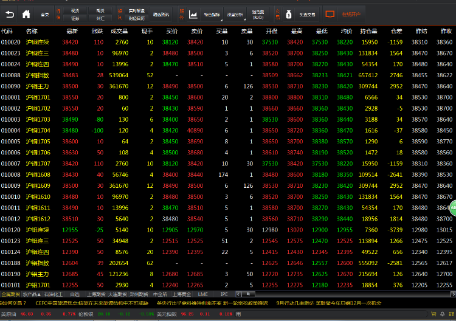Click the SDO toolbar button
The height and width of the screenshot is (321, 456).
pyautogui.click(x=258, y=14)
